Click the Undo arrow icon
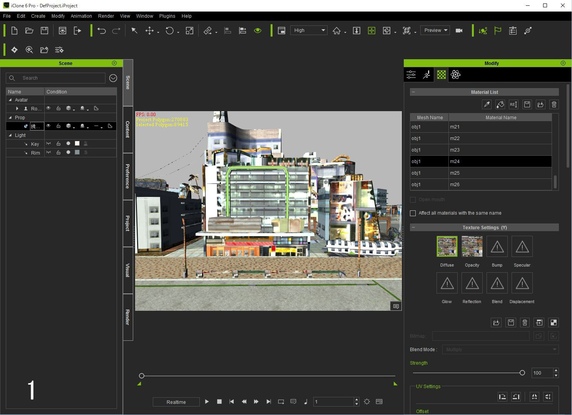The width and height of the screenshot is (572, 415). [101, 31]
